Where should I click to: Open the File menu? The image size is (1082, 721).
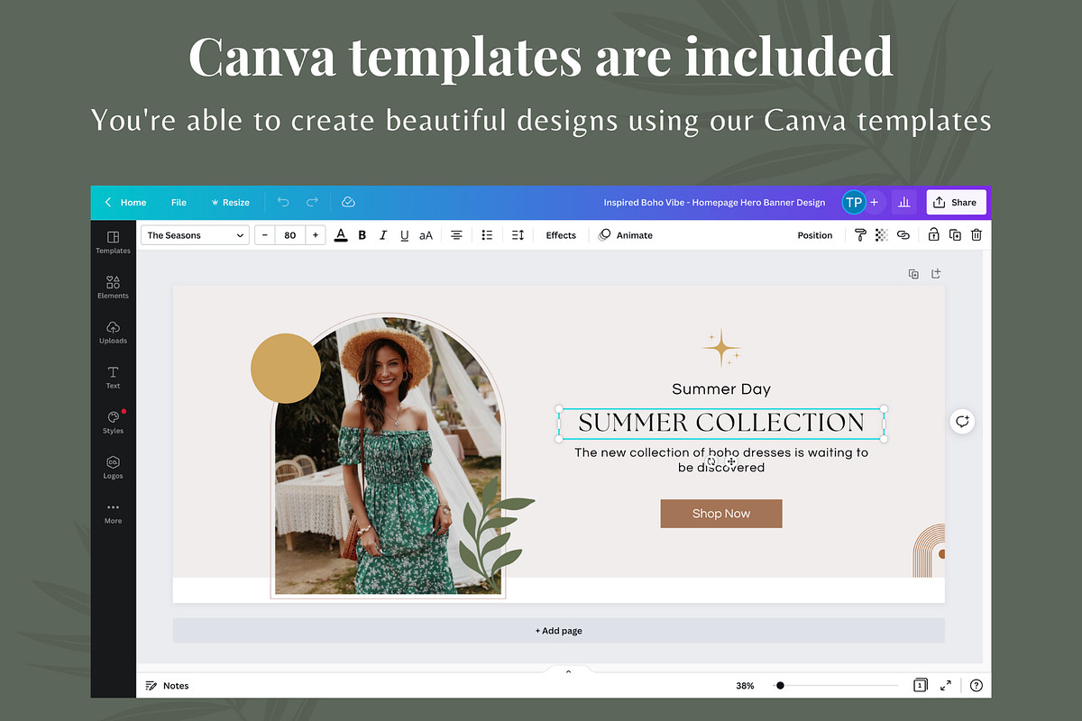179,203
